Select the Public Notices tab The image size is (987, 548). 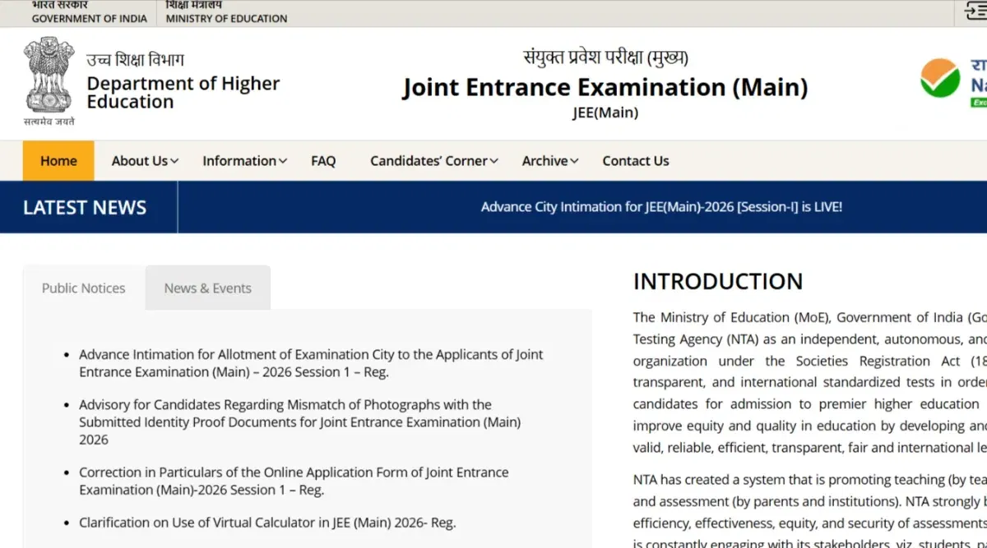point(84,288)
